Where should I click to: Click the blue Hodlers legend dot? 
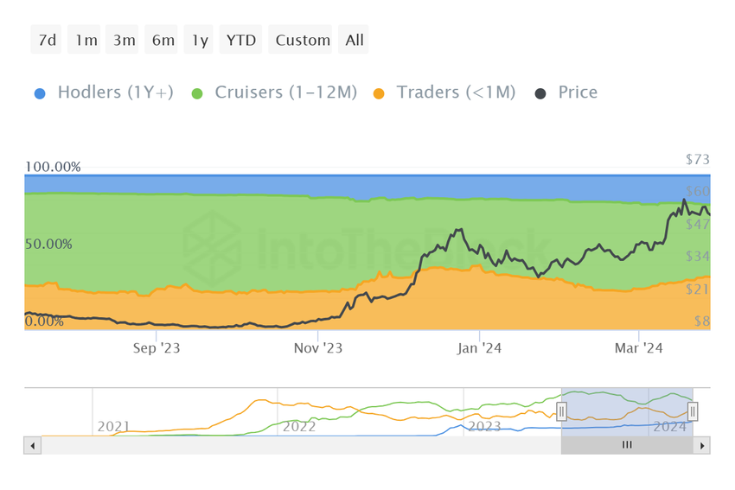[x=41, y=92]
